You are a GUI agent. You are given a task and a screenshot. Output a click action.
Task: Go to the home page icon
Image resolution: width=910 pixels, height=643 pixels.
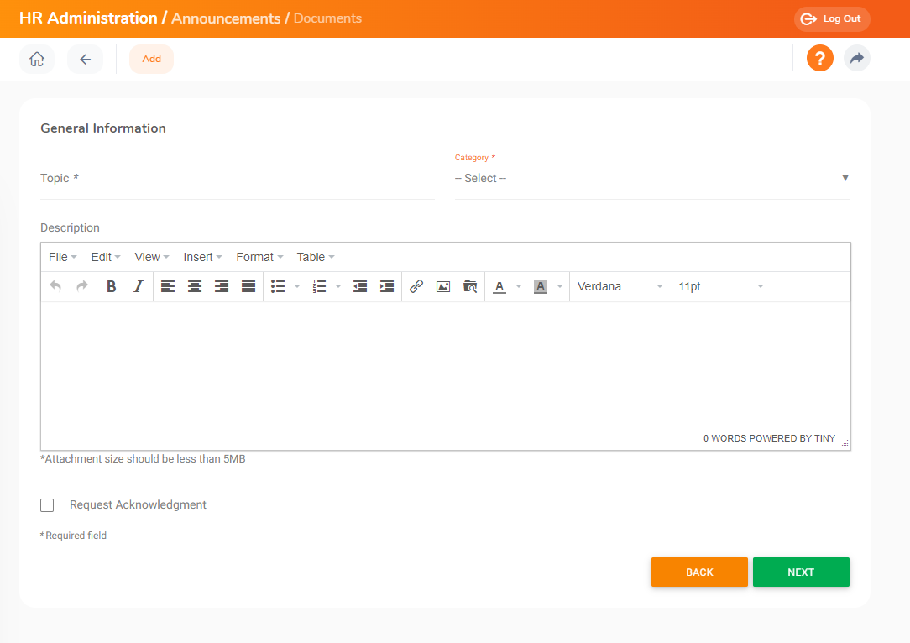(37, 60)
